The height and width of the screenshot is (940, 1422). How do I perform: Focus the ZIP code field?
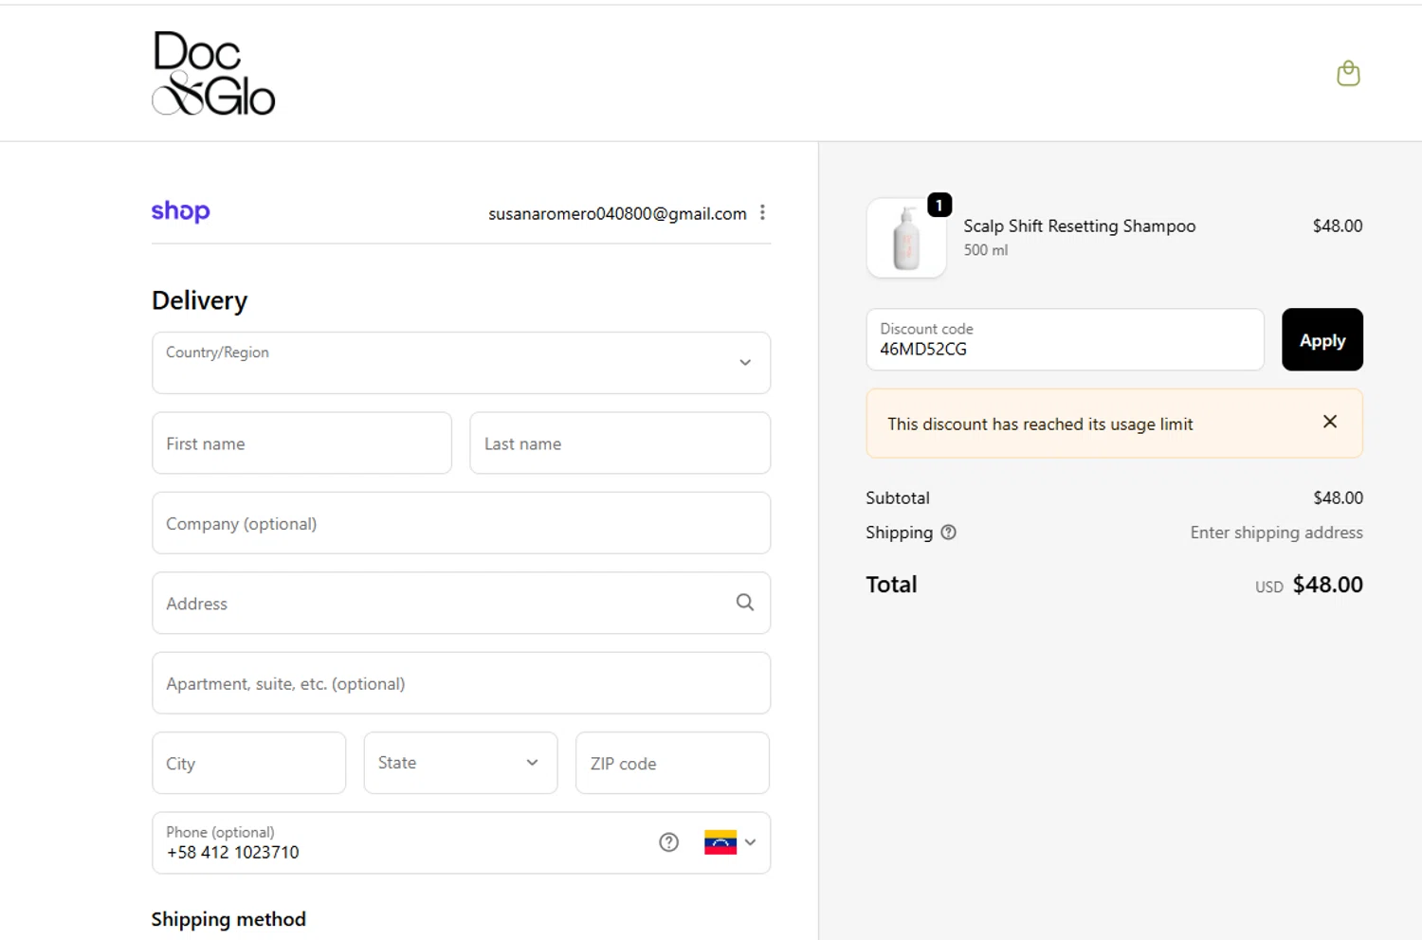[671, 763]
